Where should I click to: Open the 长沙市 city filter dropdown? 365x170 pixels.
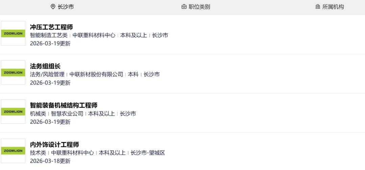pos(66,7)
